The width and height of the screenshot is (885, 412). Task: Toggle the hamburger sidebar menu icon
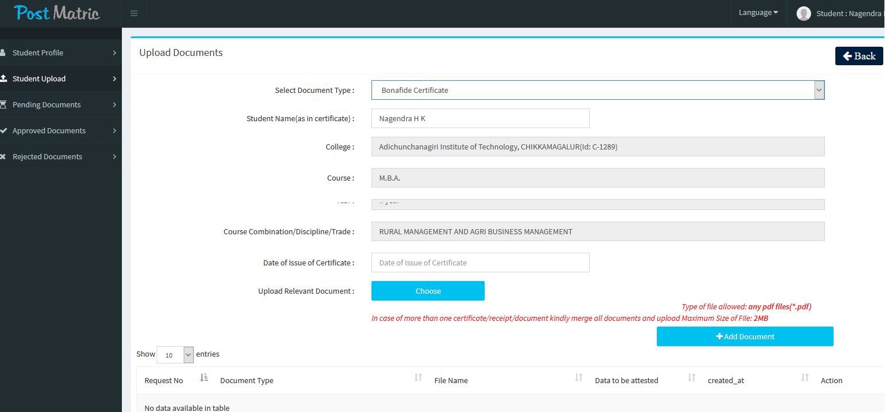[x=134, y=13]
